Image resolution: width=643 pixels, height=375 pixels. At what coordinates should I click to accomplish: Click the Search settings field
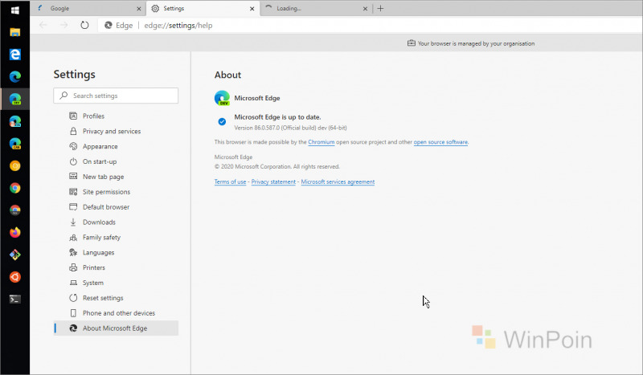pyautogui.click(x=116, y=96)
